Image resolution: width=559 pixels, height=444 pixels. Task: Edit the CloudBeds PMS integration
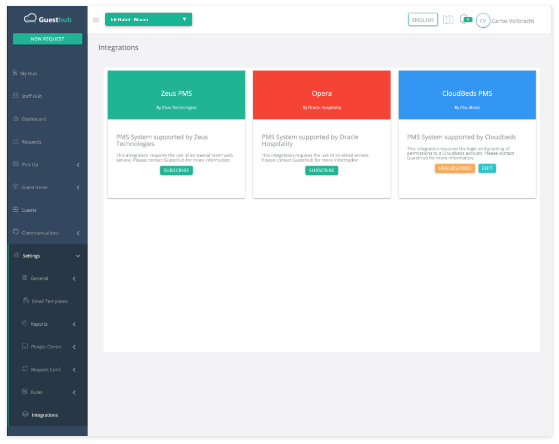[x=487, y=168]
